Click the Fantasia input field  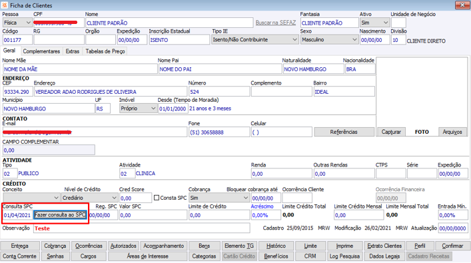point(330,23)
